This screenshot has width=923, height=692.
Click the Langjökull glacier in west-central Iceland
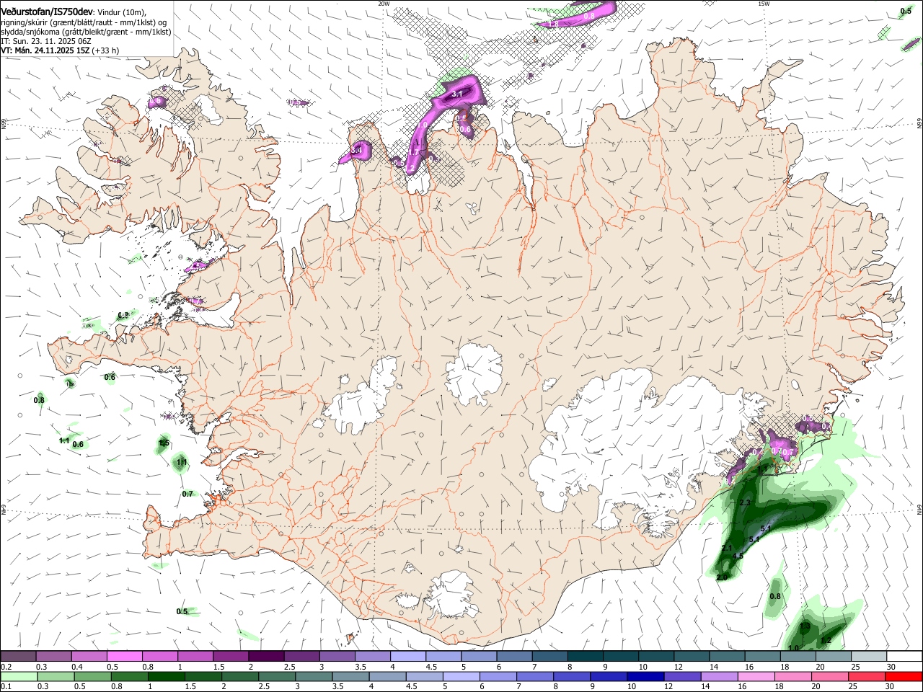tap(362, 400)
